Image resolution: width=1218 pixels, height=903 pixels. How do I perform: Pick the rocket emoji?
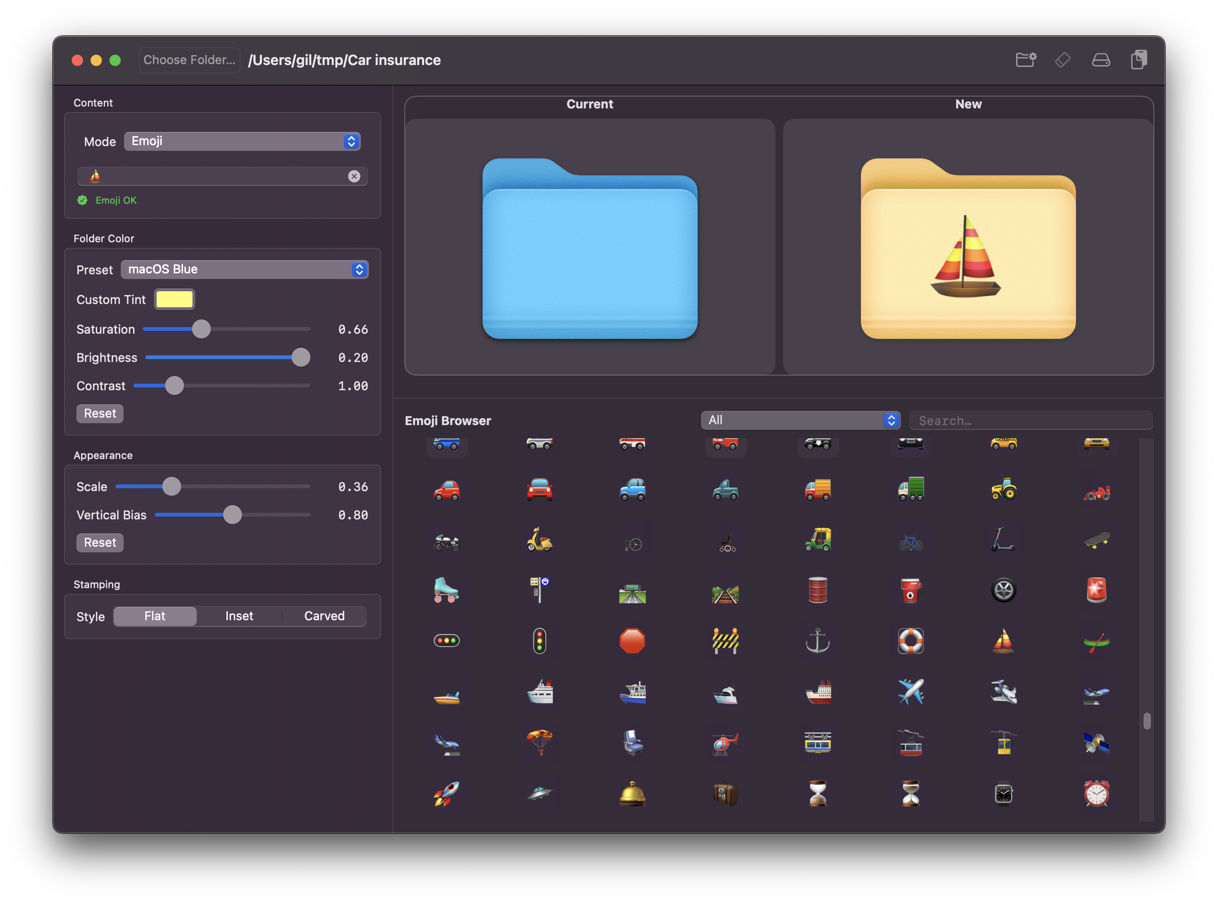click(x=447, y=794)
